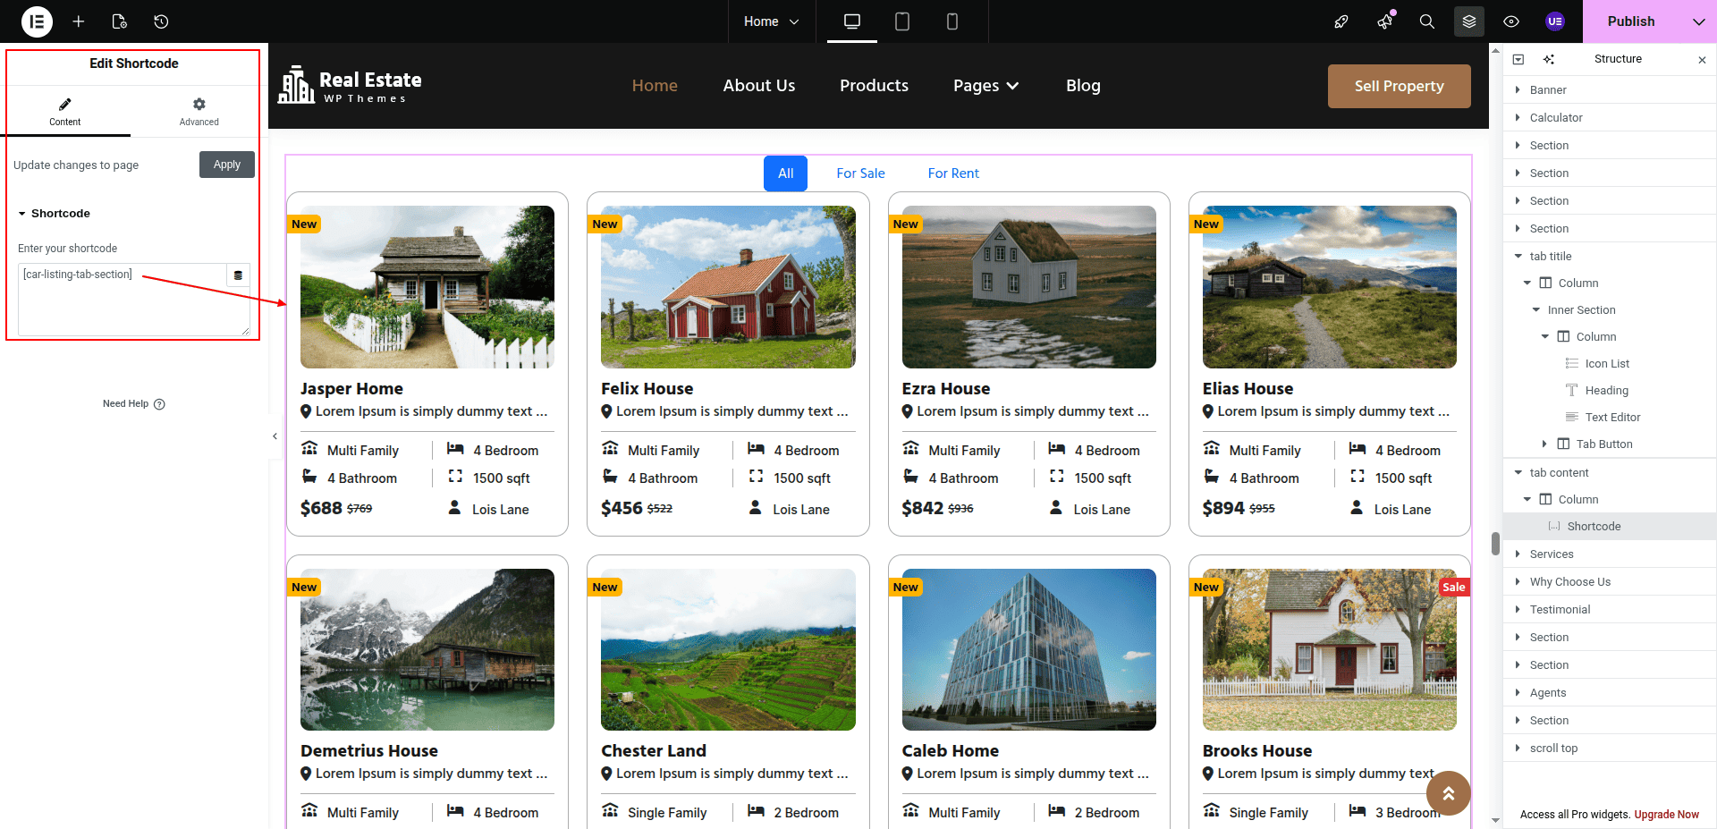Open the History clock icon

pyautogui.click(x=161, y=21)
